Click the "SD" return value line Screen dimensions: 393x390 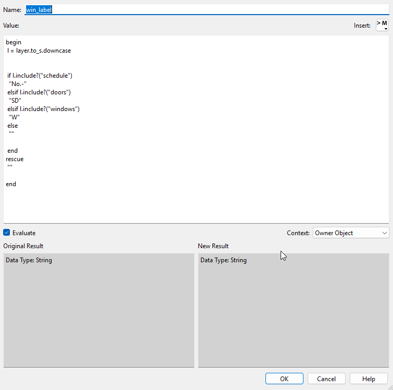tap(15, 101)
